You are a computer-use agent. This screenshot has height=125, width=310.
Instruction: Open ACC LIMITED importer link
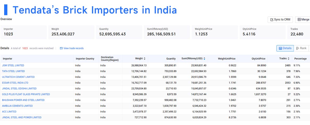9,111
